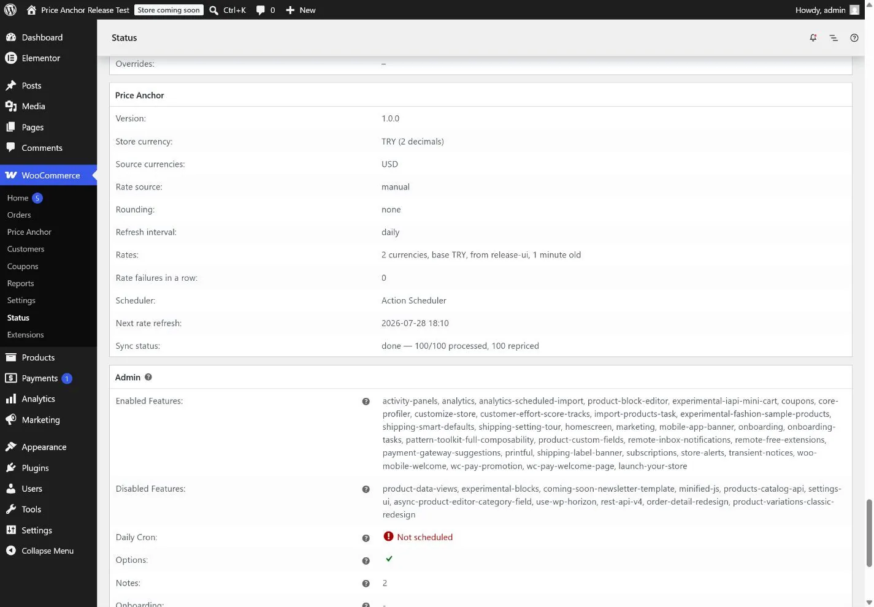Click help icon for Disabled Features
874x607 pixels.
pyautogui.click(x=366, y=489)
